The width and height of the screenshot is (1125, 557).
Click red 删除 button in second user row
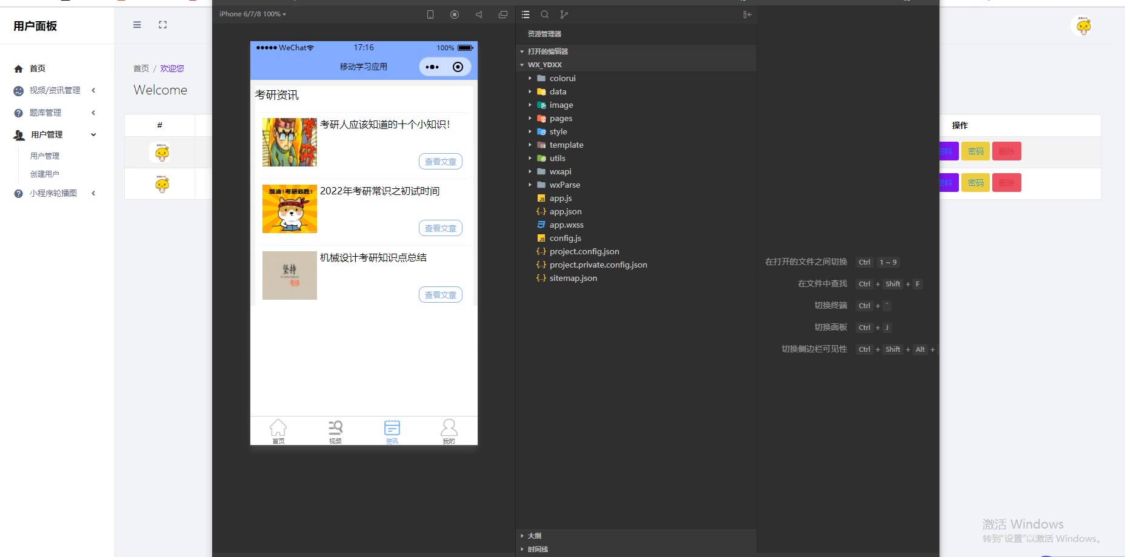click(x=1007, y=183)
